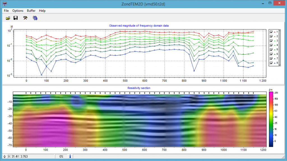
Task: Uncheck curve 1 in the legend
Action: 271,32
